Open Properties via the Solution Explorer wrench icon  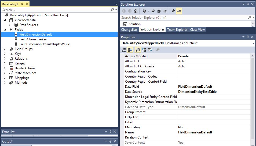[173, 11]
